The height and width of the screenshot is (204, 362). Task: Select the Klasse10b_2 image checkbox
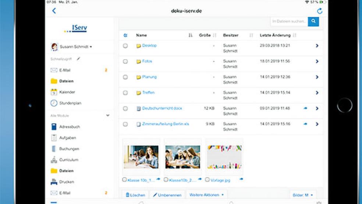166,179
